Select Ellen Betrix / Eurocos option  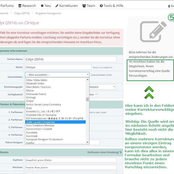[55, 87]
